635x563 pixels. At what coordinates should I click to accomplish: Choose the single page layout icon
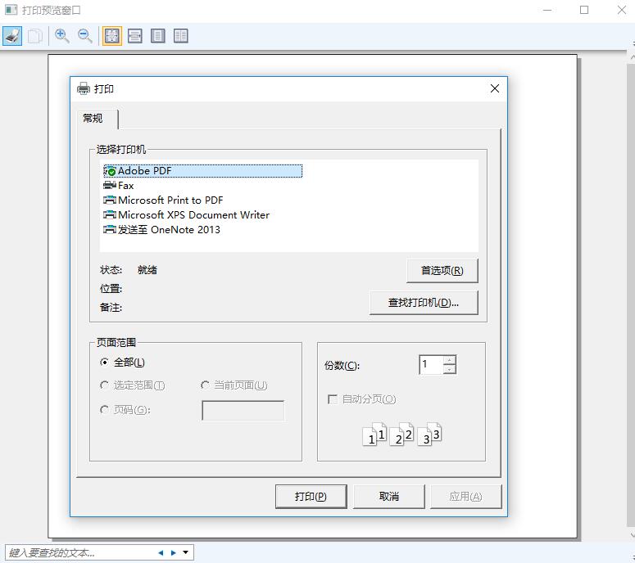[x=157, y=36]
